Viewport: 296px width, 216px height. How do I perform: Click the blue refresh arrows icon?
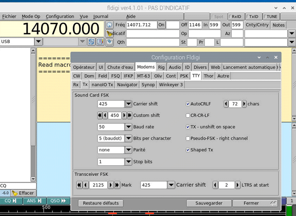click(91, 42)
